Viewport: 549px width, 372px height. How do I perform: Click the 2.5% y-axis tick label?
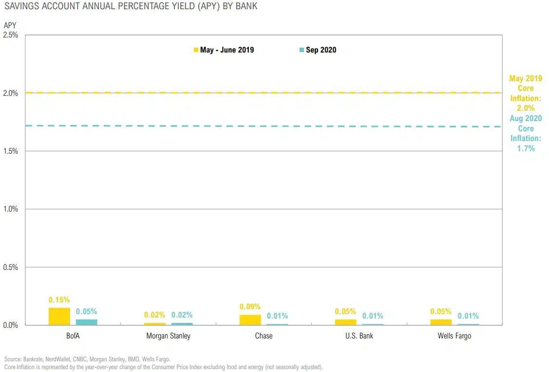[x=11, y=35]
